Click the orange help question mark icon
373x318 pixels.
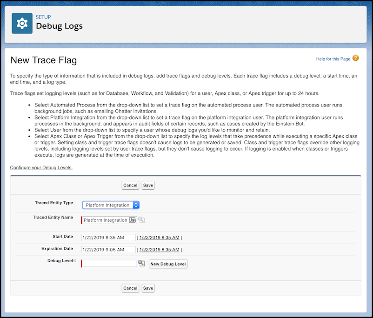coord(355,58)
